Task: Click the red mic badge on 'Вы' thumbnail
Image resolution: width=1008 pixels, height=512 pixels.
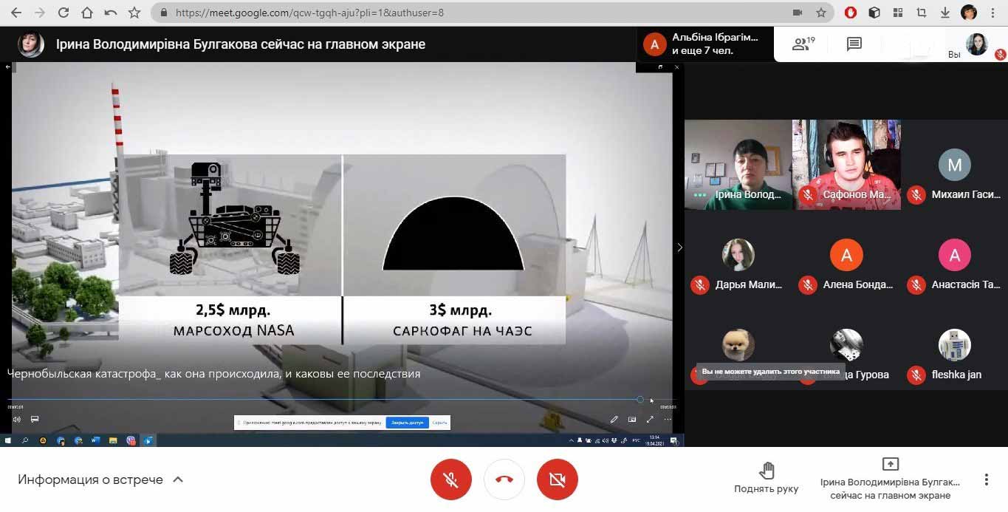Action: coord(1001,54)
